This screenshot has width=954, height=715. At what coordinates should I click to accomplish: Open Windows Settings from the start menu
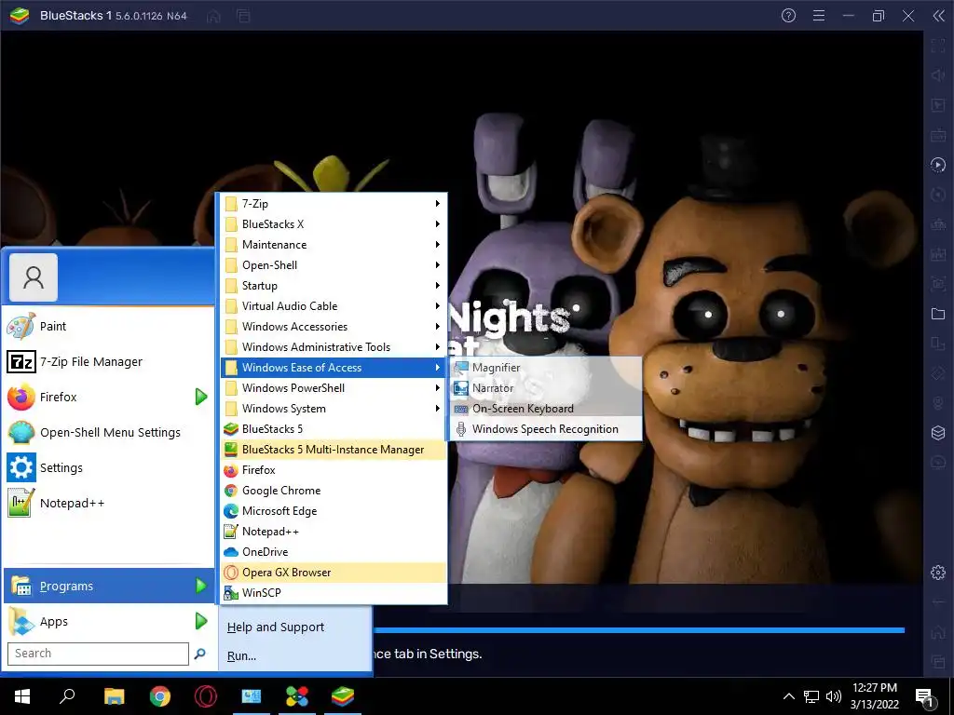coord(108,467)
